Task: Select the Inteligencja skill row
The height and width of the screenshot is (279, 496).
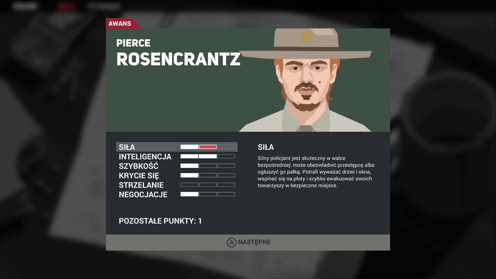Action: [x=145, y=157]
